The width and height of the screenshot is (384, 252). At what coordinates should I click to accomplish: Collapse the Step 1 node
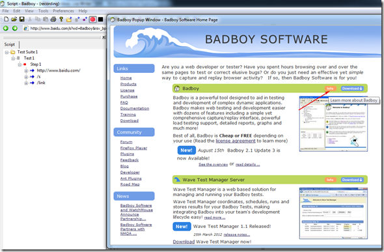(20, 64)
